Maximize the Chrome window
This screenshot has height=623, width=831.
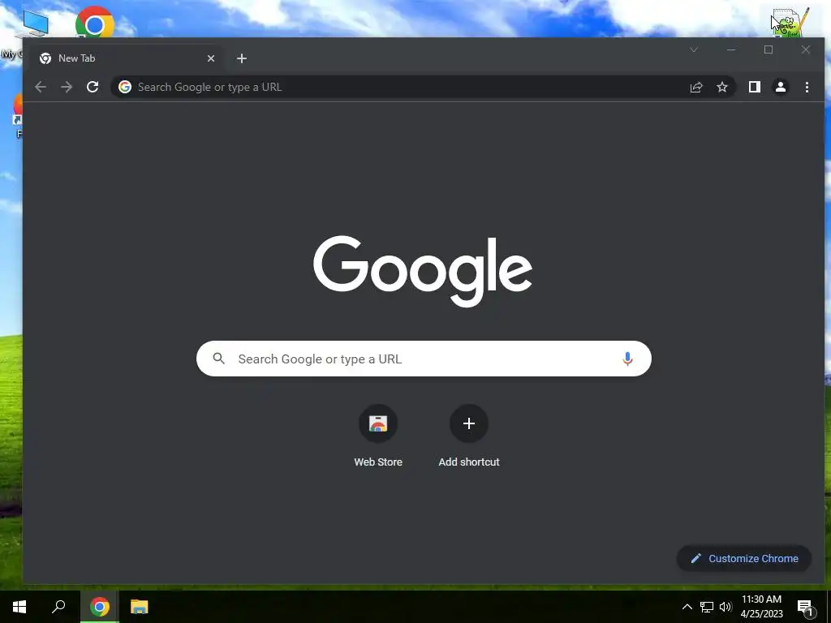pyautogui.click(x=769, y=49)
